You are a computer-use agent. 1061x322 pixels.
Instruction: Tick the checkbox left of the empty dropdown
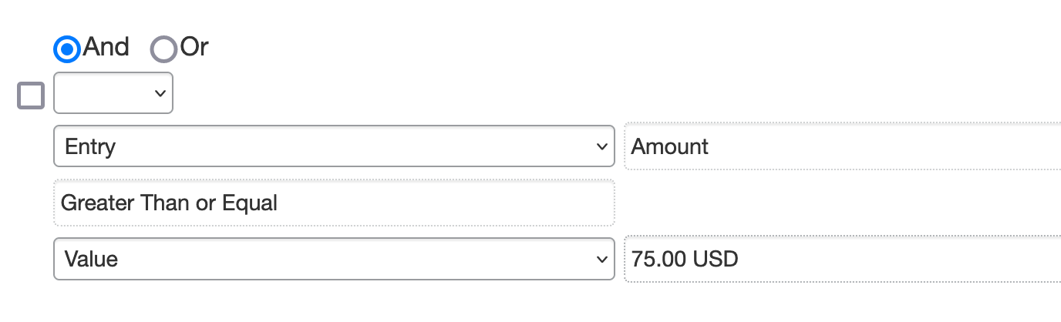[x=31, y=96]
